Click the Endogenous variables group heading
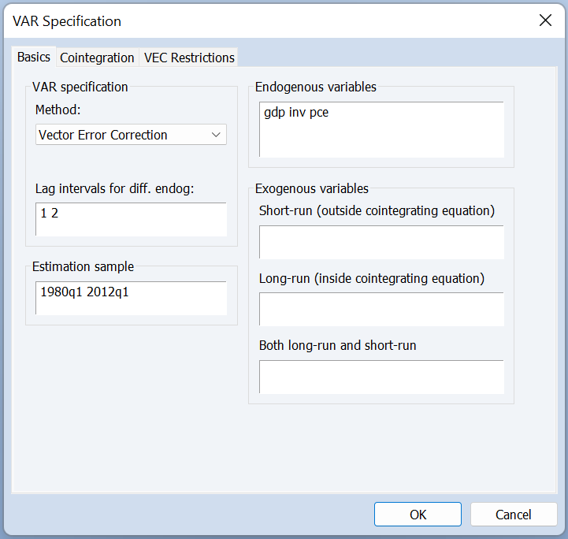568x539 pixels. pyautogui.click(x=316, y=87)
